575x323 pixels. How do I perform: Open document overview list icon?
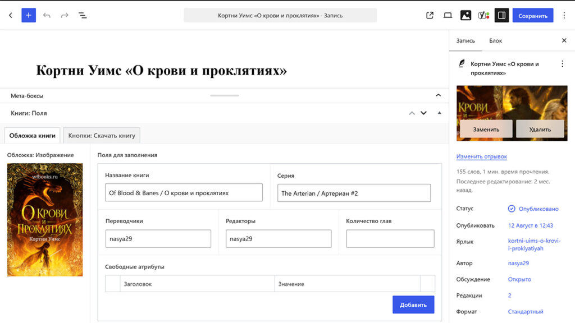point(83,15)
